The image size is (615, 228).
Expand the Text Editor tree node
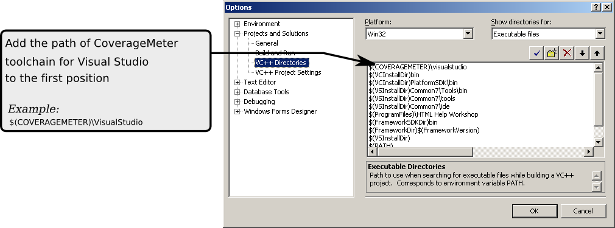coord(237,82)
